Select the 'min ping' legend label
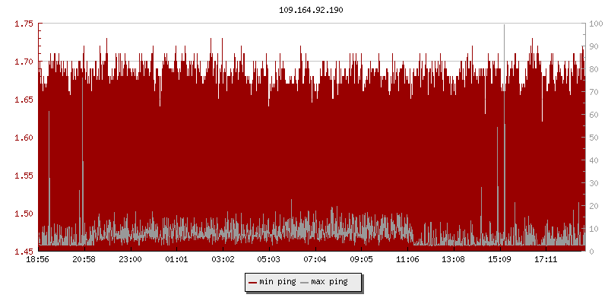Viewport: 608px width, 304px height. [x=277, y=283]
